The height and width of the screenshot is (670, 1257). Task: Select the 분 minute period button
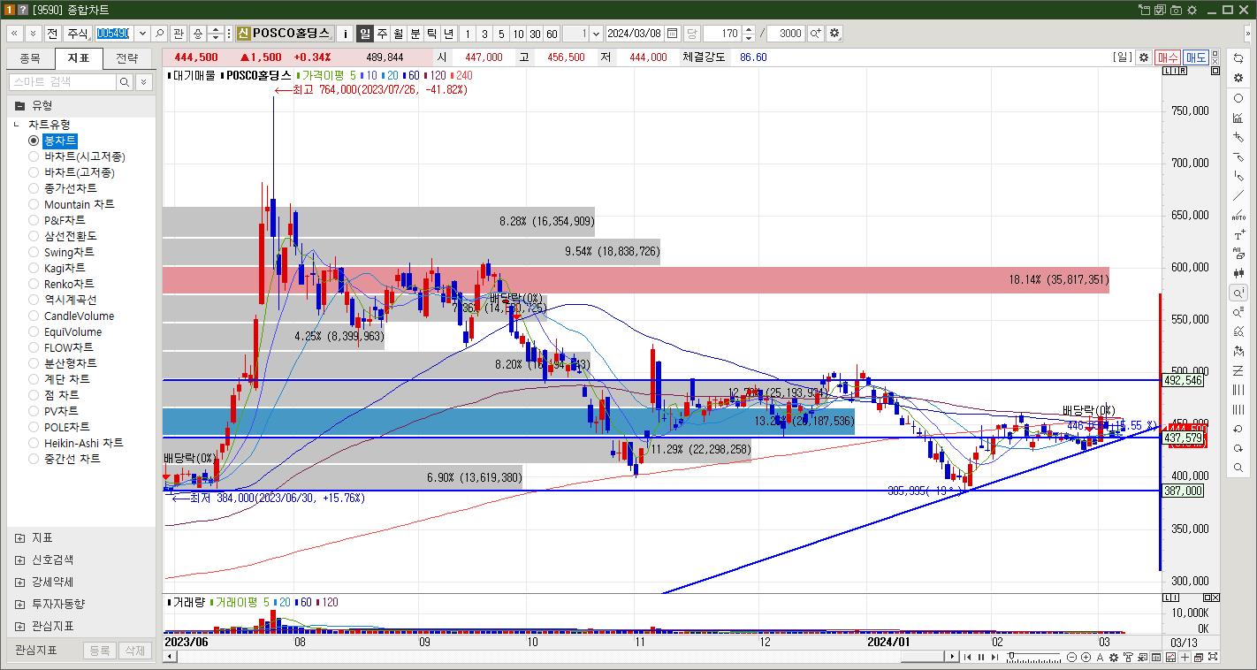(x=415, y=34)
